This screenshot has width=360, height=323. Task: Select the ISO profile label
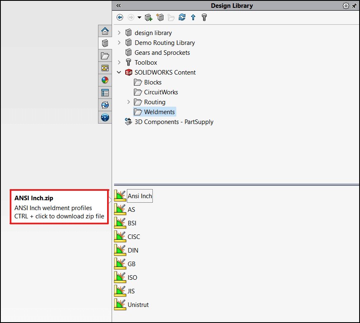coord(132,277)
